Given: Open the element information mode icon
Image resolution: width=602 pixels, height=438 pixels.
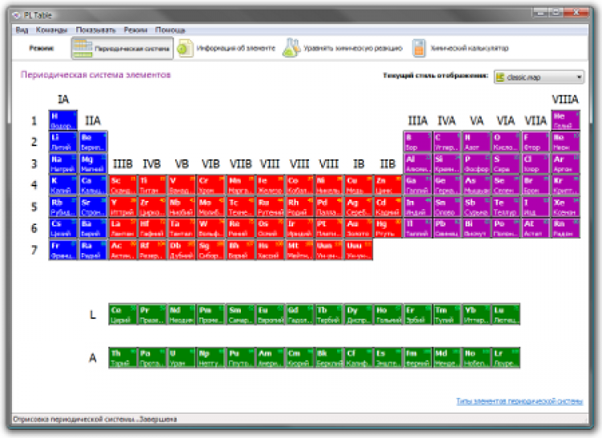Looking at the screenshot, I should click(186, 48).
